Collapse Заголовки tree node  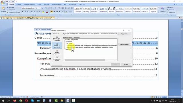click(x=64, y=41)
